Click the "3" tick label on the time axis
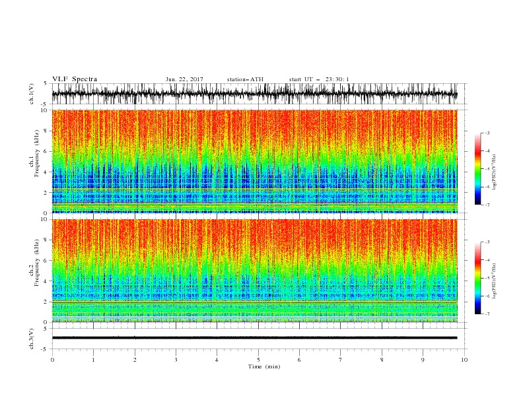 click(x=176, y=360)
